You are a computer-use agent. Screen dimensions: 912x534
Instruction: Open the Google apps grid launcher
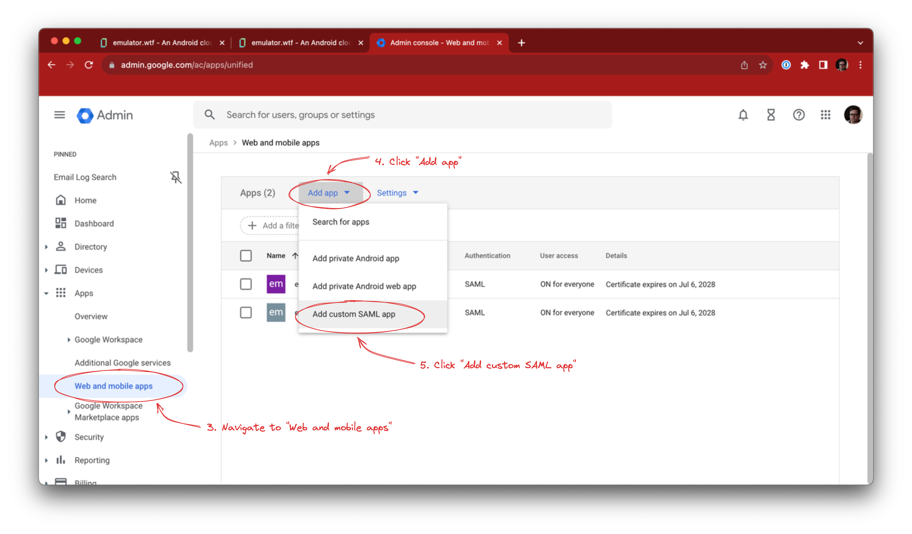coord(825,115)
